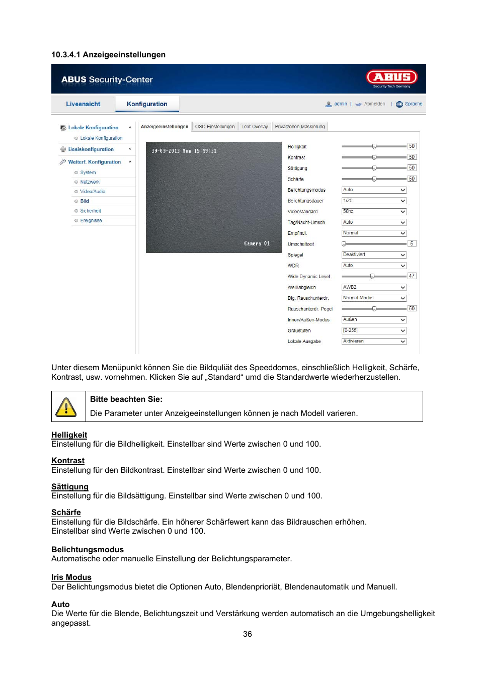Collapse the Lokale Konfiguration section
Screen dimensions: 480x679
[x=130, y=128]
